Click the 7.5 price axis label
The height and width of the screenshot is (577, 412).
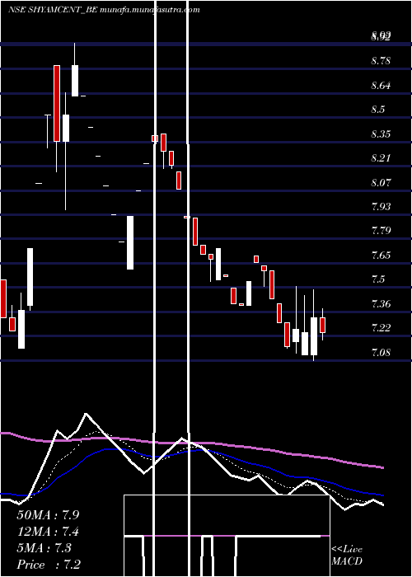point(378,279)
